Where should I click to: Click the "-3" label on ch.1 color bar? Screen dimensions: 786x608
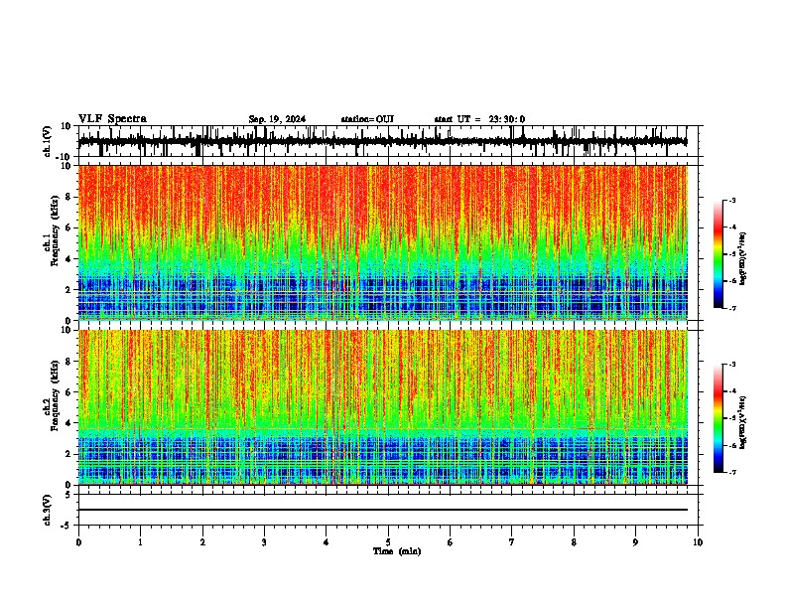coord(731,201)
